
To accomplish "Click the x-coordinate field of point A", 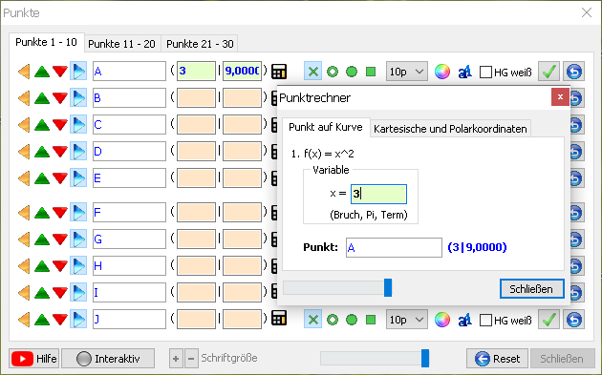I will [196, 72].
